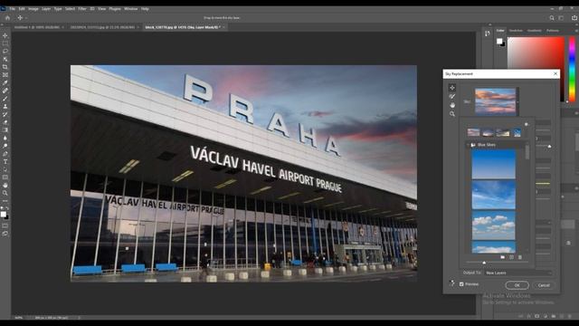The width and height of the screenshot is (579, 326).
Task: Open Move tool preset picker dropdown
Action: pyautogui.click(x=26, y=18)
